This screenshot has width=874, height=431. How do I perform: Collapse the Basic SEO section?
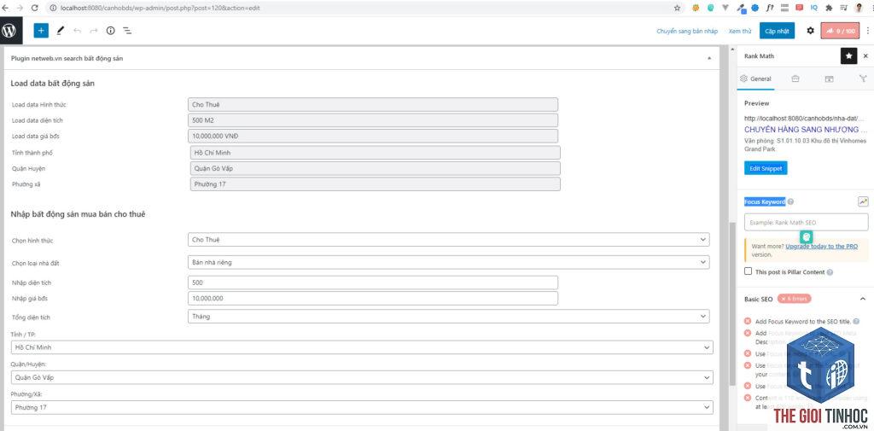pos(863,299)
